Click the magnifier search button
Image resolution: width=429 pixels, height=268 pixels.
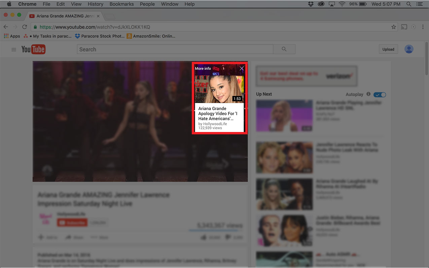coord(284,49)
